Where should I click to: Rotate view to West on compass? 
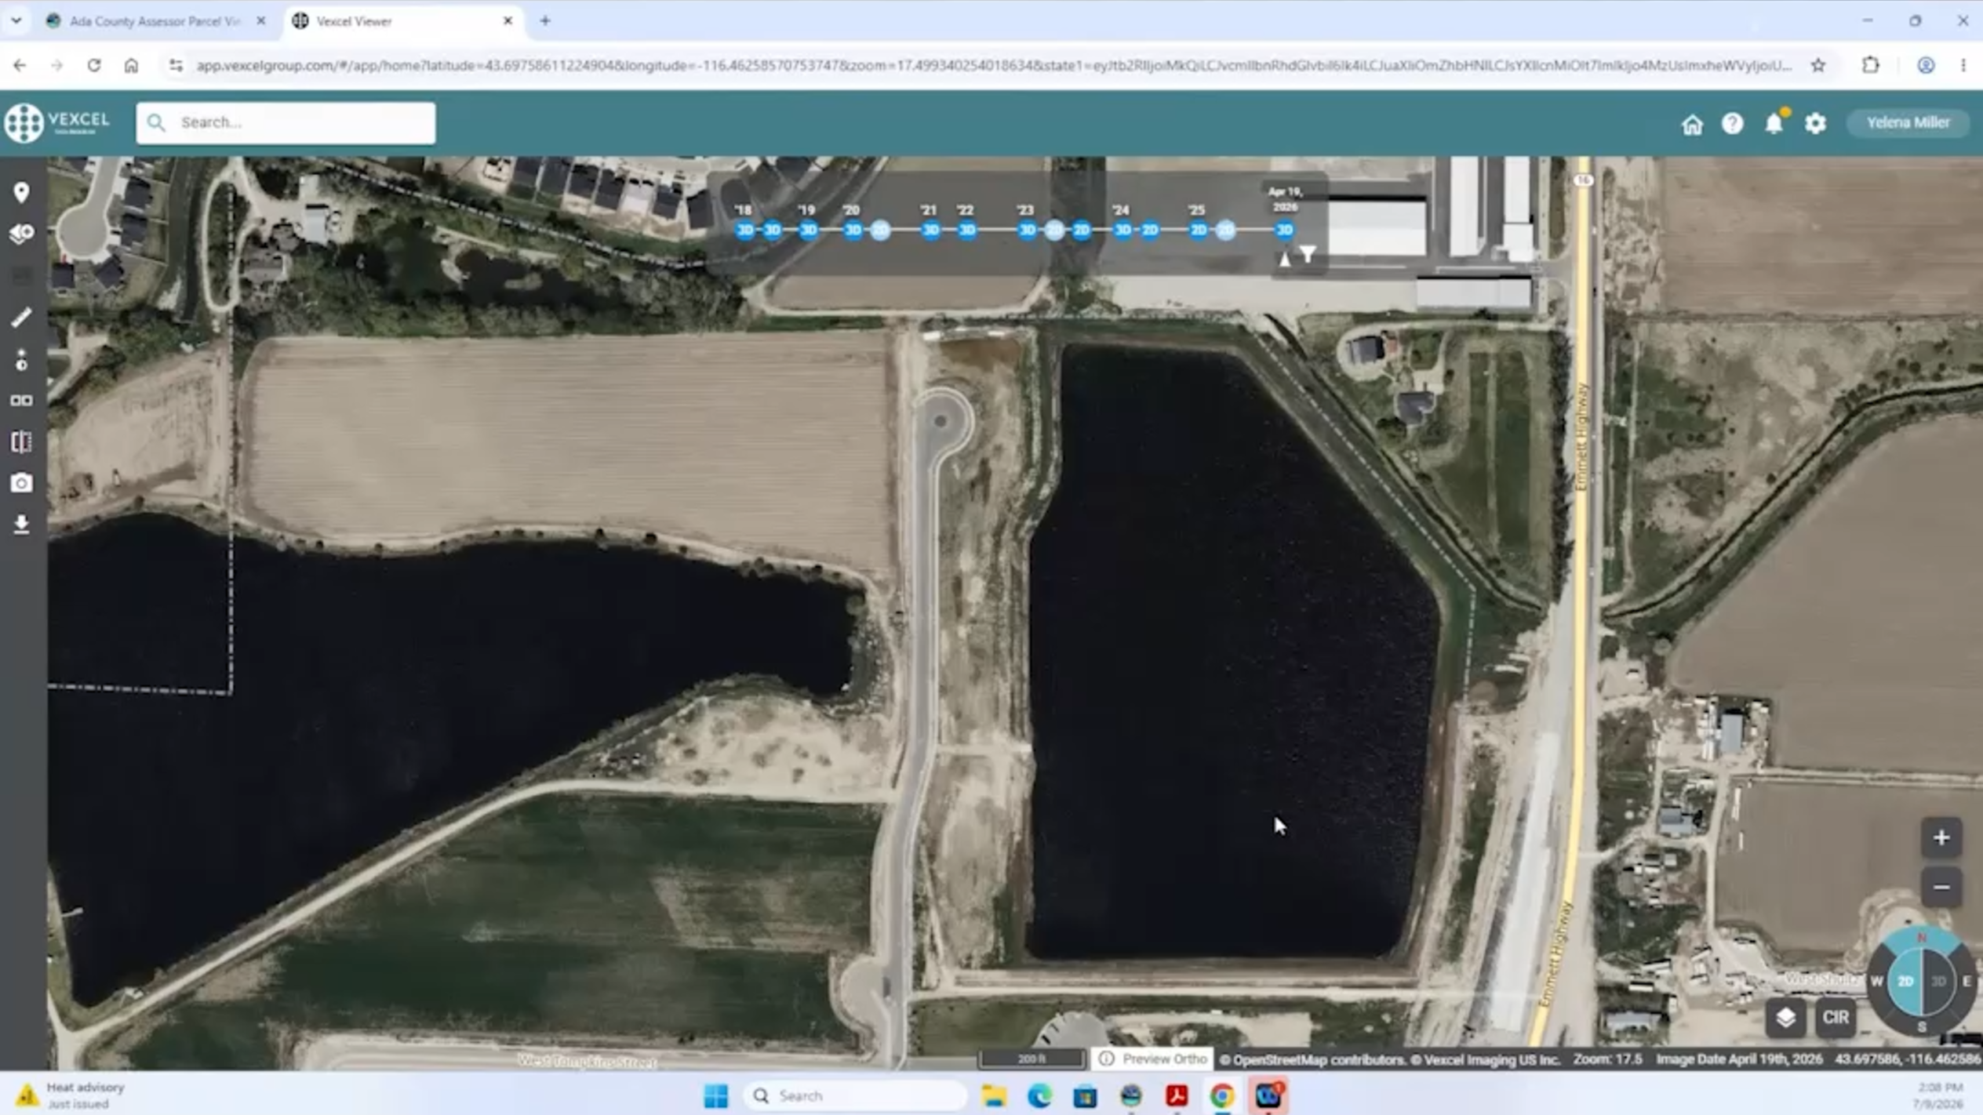1876,981
